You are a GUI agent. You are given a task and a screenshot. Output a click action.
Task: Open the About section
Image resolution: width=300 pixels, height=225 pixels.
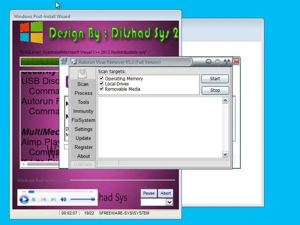(83, 156)
